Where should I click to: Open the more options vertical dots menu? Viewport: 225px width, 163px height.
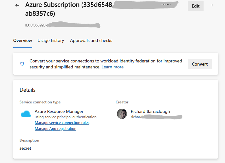click(212, 6)
